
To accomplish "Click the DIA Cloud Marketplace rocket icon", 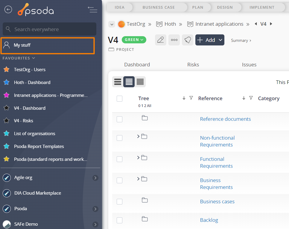I will pos(7,193).
